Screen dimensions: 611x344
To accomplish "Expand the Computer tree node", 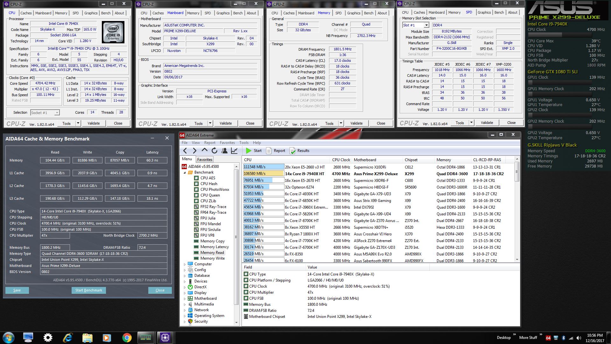I will tap(185, 264).
